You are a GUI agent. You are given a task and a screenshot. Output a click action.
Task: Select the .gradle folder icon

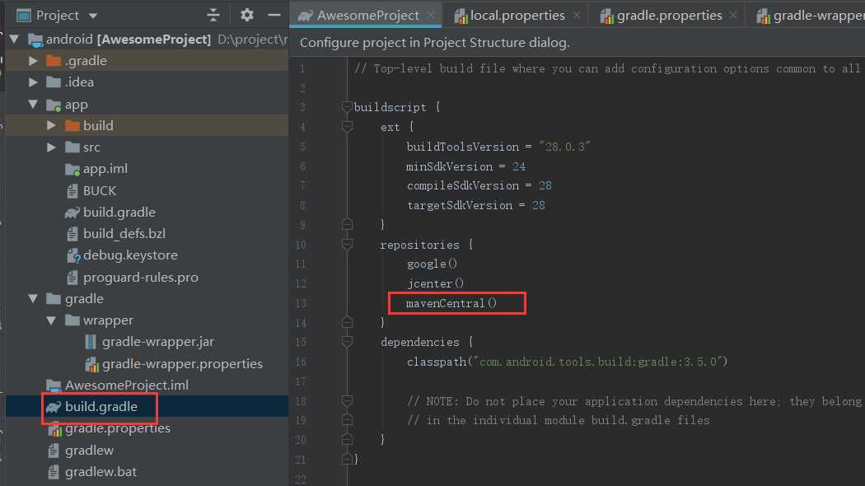click(x=54, y=61)
